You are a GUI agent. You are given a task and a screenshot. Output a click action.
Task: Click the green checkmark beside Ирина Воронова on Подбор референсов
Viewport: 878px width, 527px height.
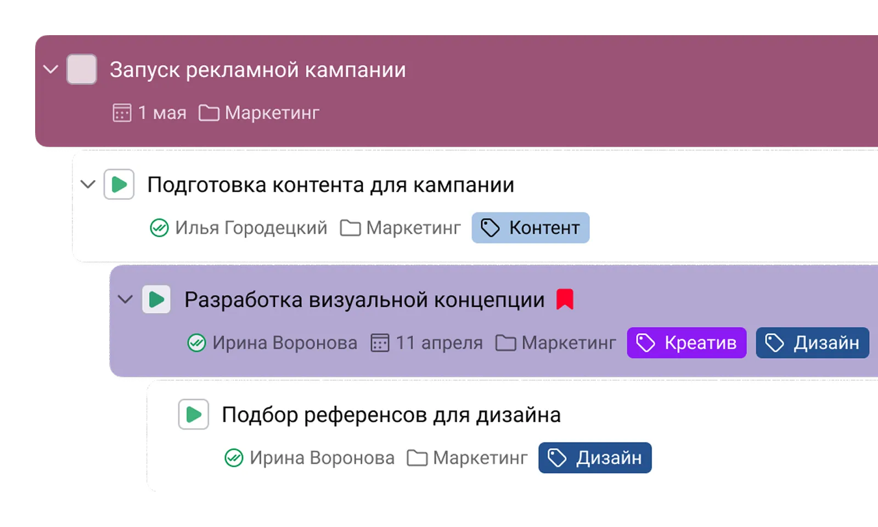pos(233,457)
